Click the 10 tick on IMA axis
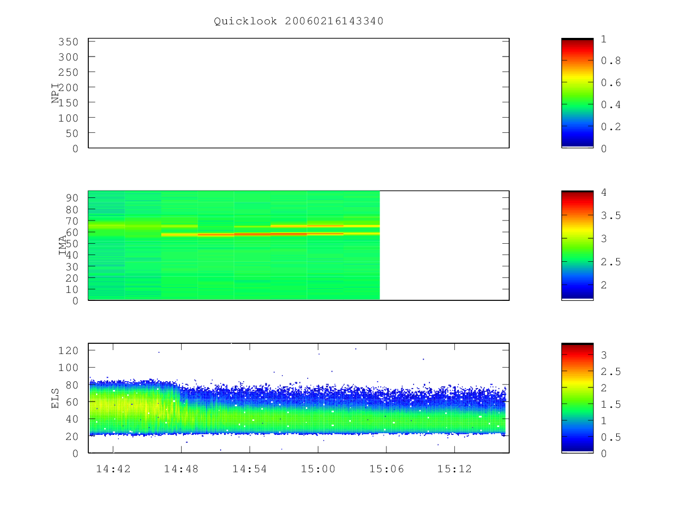Screen dimensions: 679x509 [x=73, y=289]
